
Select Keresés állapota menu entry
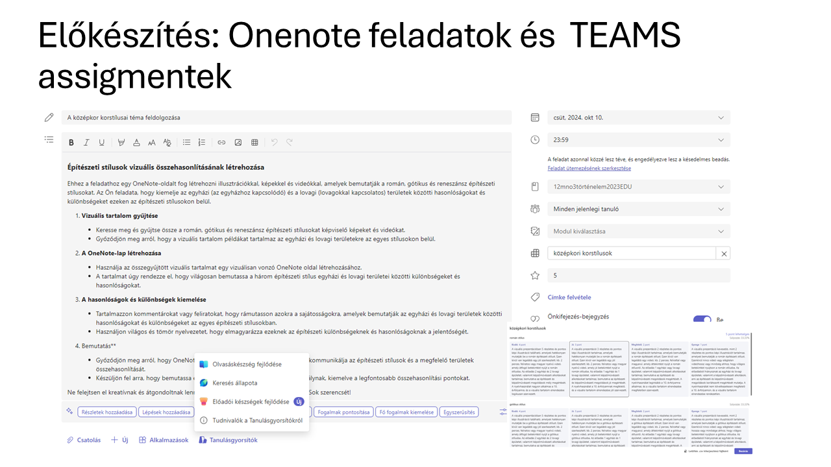coord(234,383)
